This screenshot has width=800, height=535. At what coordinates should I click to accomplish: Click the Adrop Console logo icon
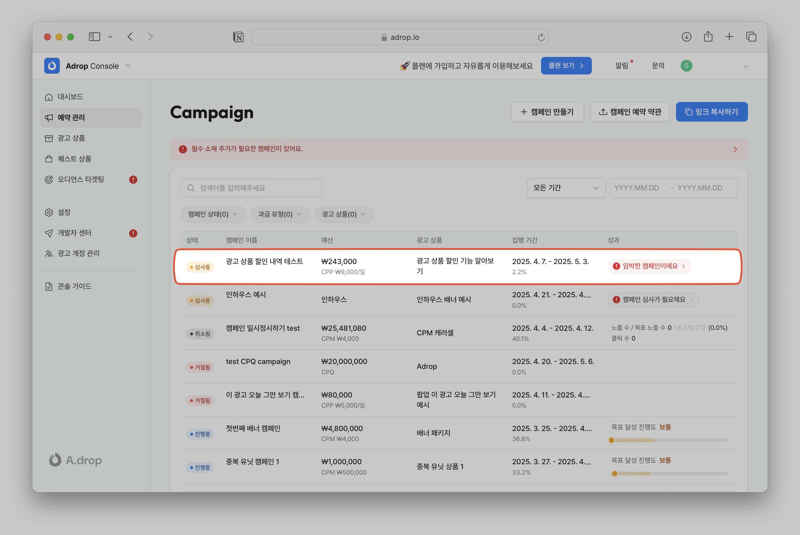pyautogui.click(x=52, y=66)
